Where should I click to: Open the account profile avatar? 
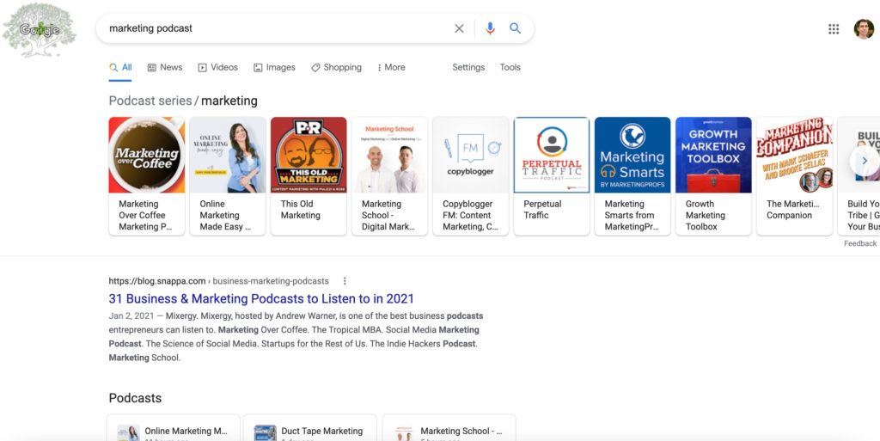coord(864,29)
